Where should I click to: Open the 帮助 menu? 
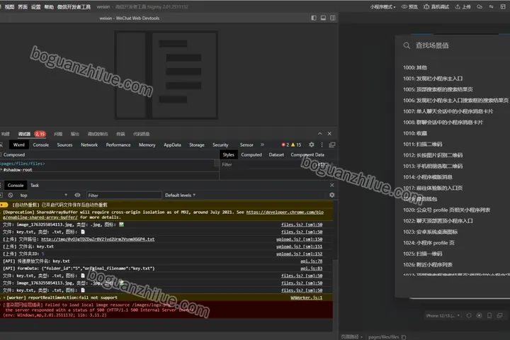(49, 7)
